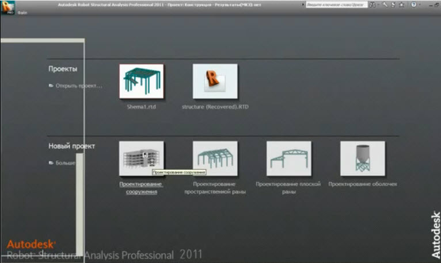Click the satellite dish communication center icon
The height and width of the screenshot is (263, 441).
393,5
